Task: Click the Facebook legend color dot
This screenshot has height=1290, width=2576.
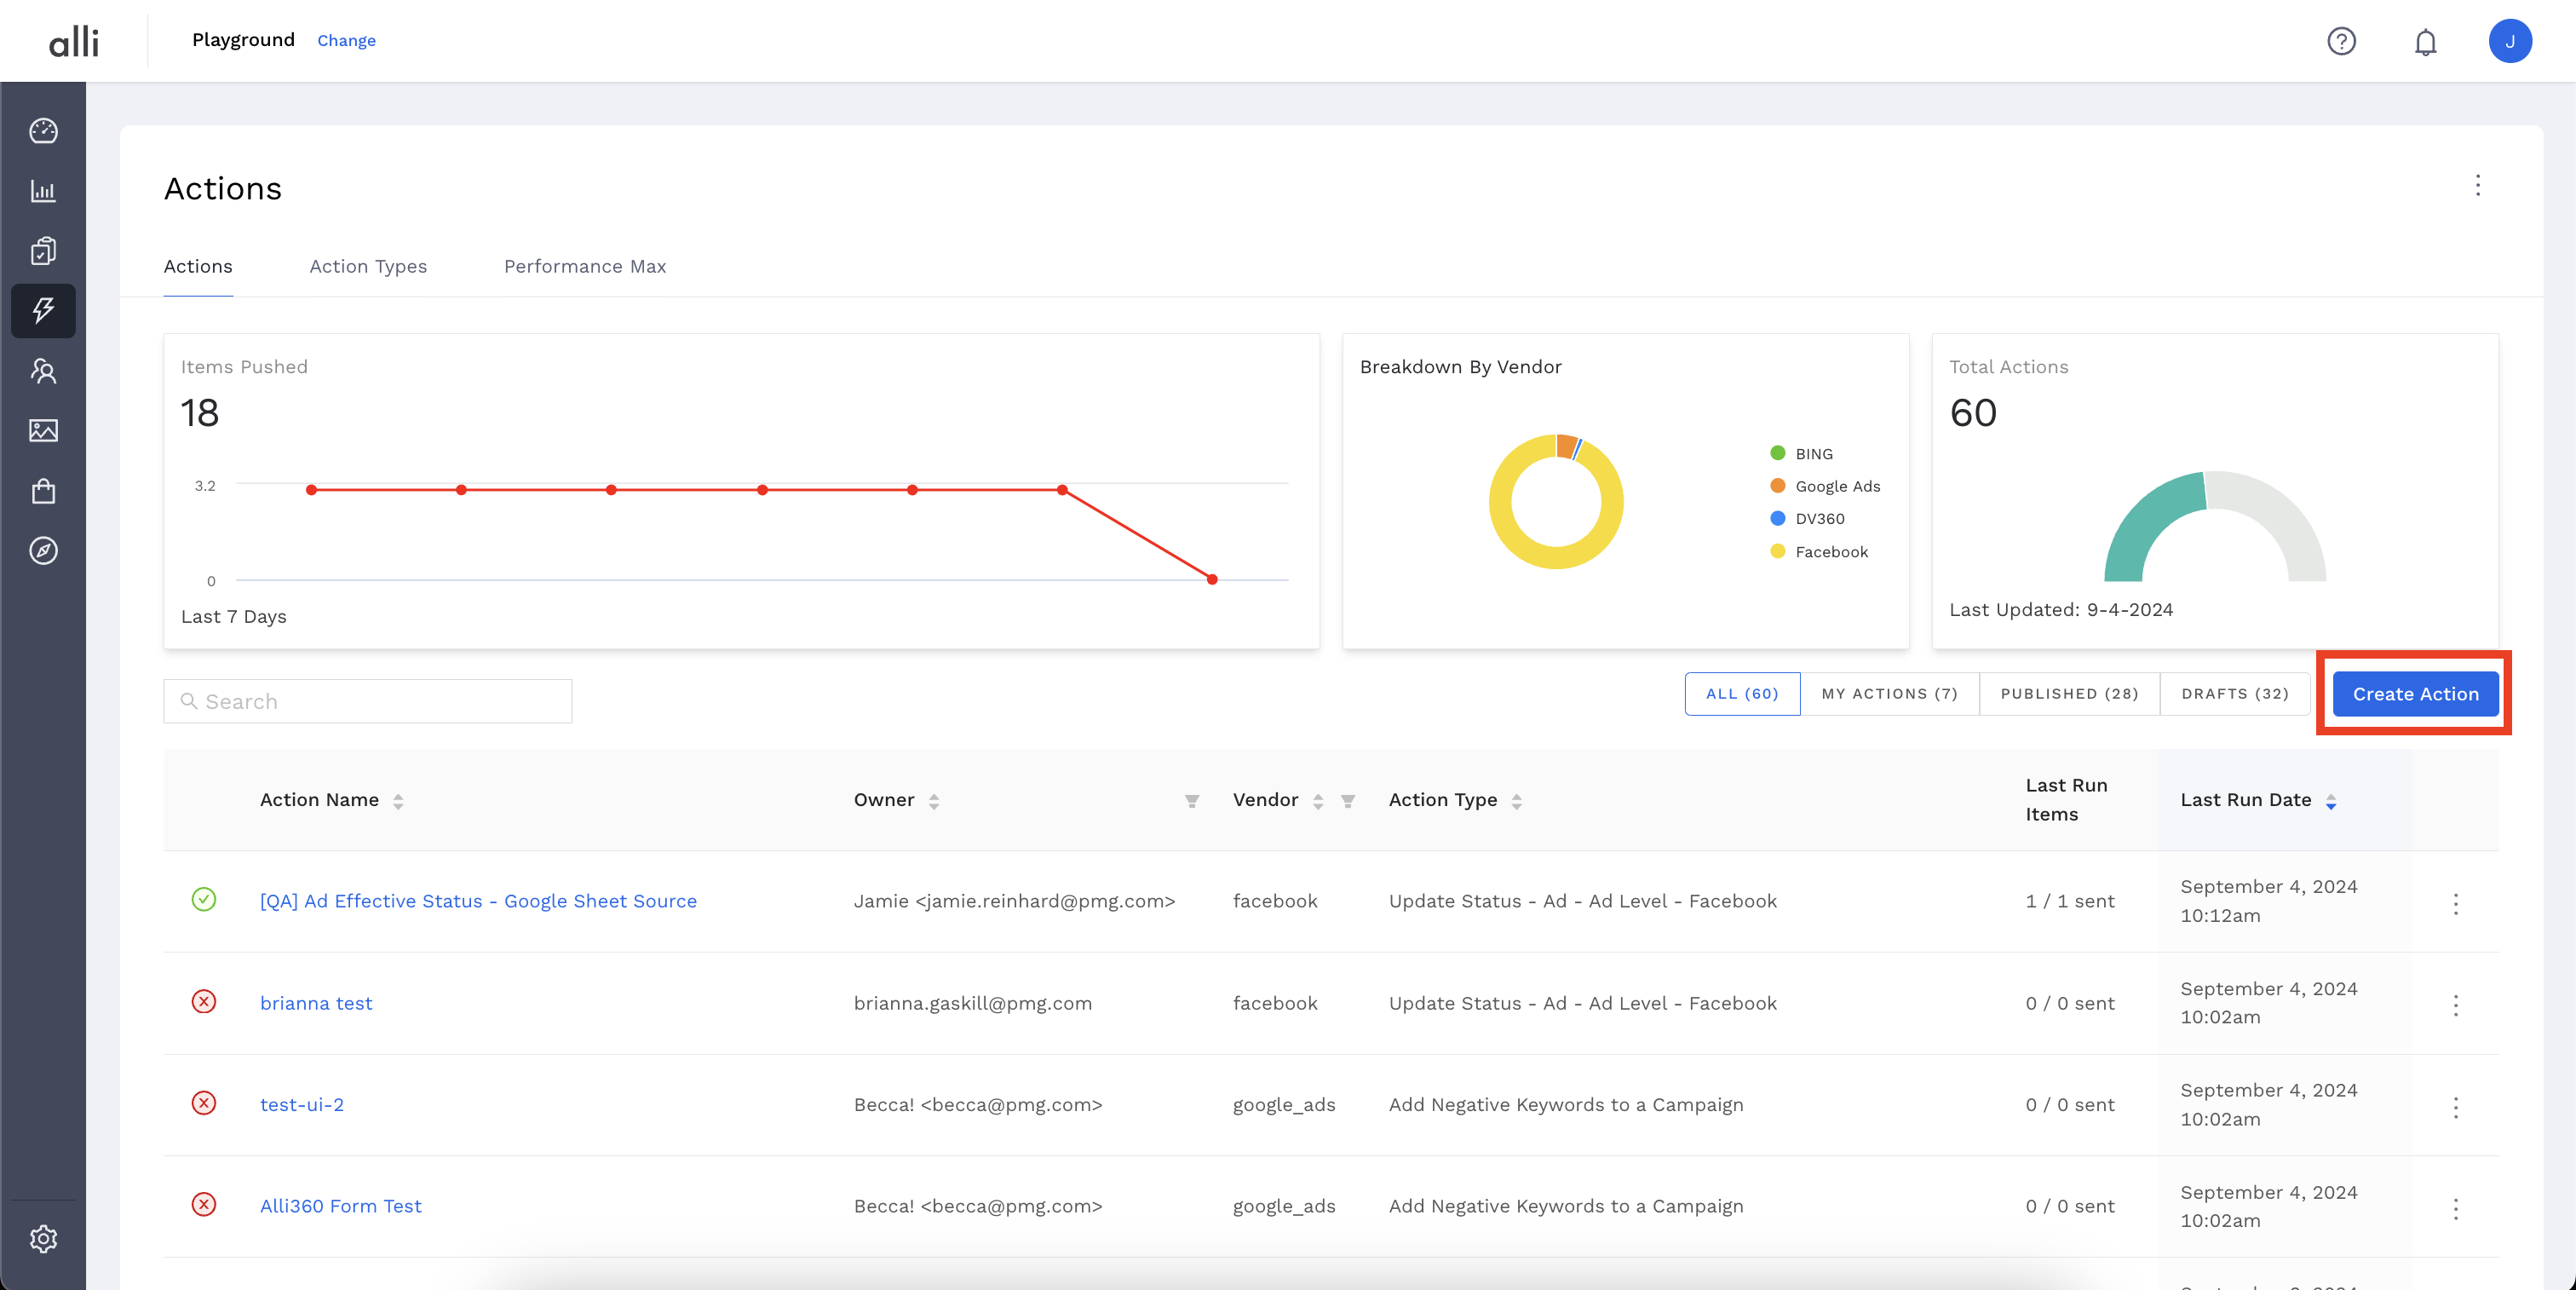Action: [1777, 551]
